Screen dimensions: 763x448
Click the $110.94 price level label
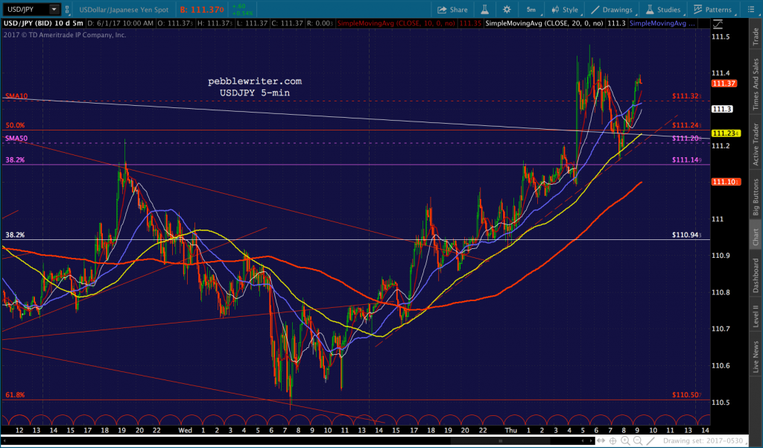coord(686,236)
